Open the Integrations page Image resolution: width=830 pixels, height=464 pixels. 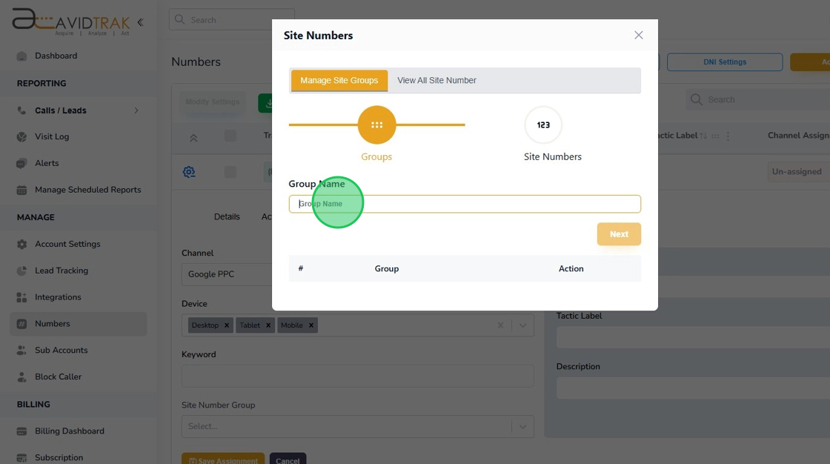click(59, 297)
